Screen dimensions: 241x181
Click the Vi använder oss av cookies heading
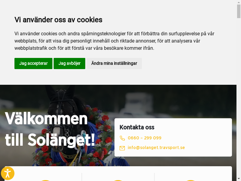[x=58, y=20]
